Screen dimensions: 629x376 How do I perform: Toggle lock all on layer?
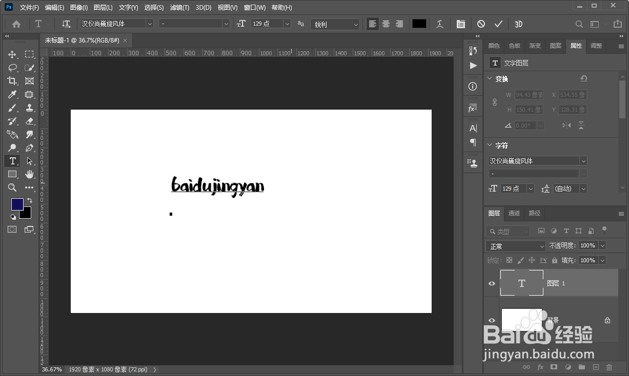[x=554, y=260]
